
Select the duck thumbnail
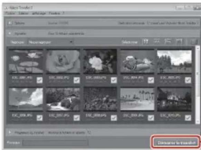[137, 61]
